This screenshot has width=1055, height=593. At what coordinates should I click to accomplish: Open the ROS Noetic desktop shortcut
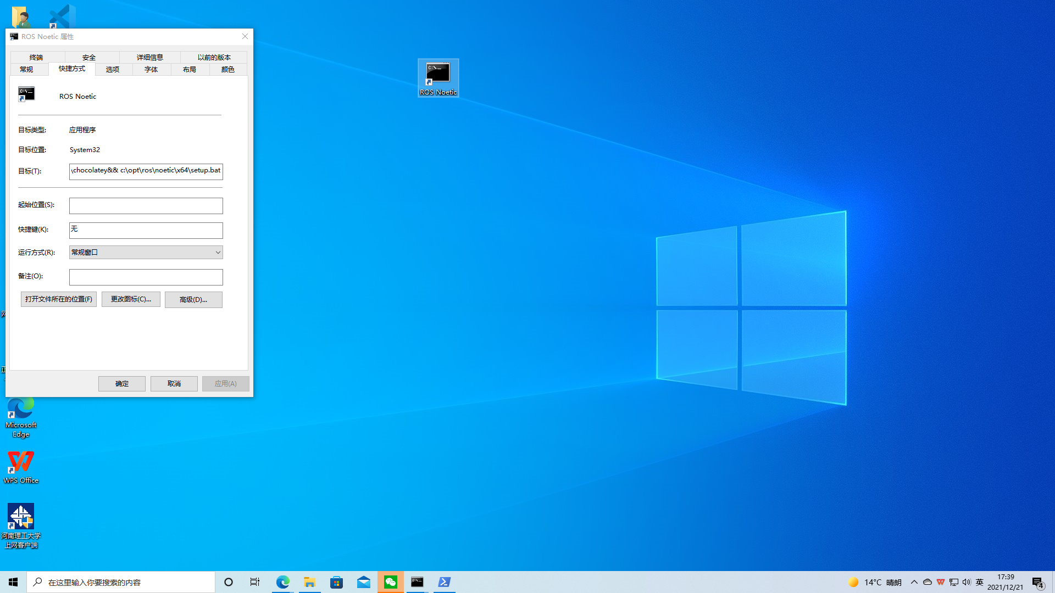click(438, 77)
